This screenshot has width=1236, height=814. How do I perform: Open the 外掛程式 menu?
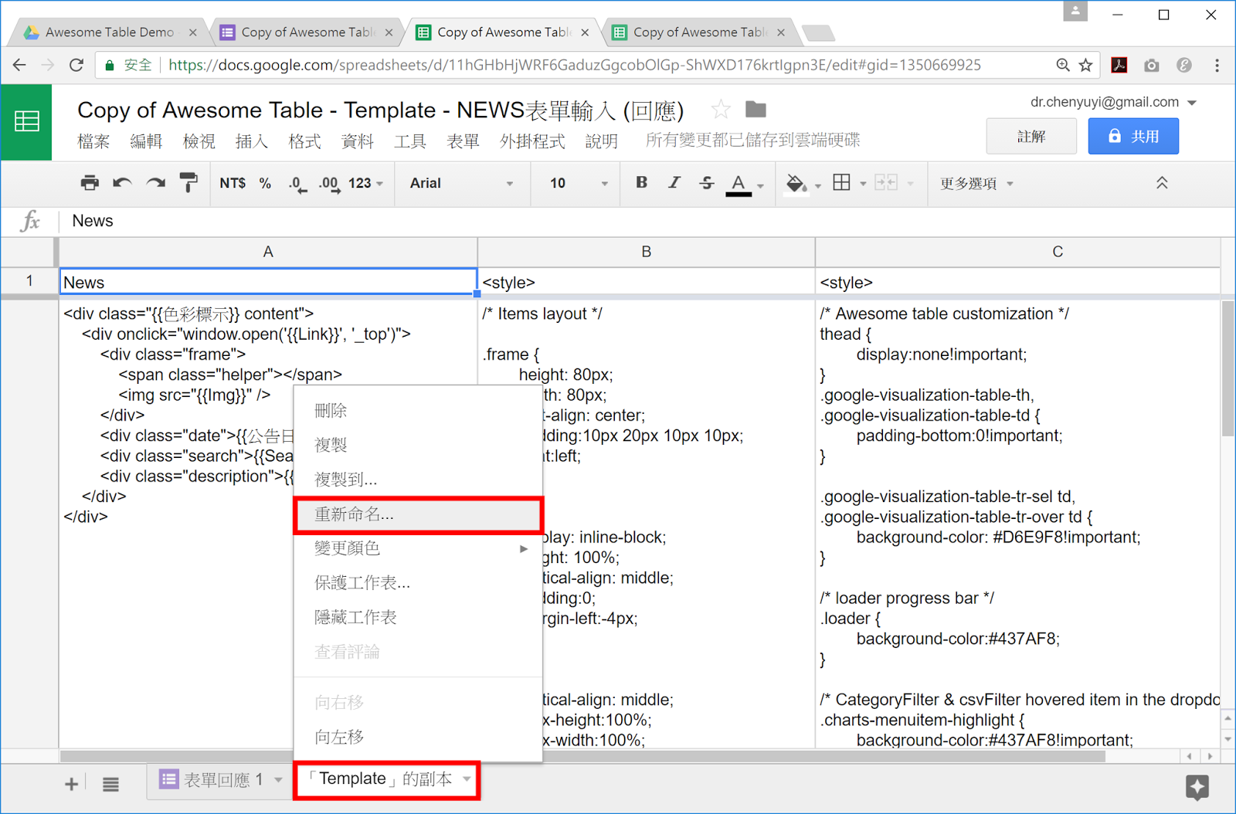point(532,141)
